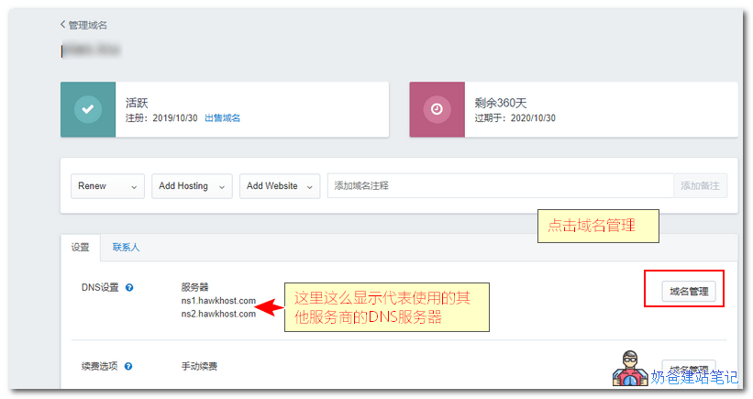Click the red arrow pointing at nameservers
753x399 pixels.
coord(271,305)
